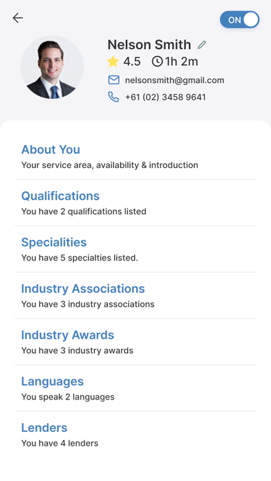The height and width of the screenshot is (481, 271).
Task: Click the clock icon next to 1h 2m
Action: point(157,62)
